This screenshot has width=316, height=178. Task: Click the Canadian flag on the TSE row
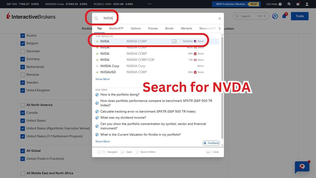click(x=195, y=60)
